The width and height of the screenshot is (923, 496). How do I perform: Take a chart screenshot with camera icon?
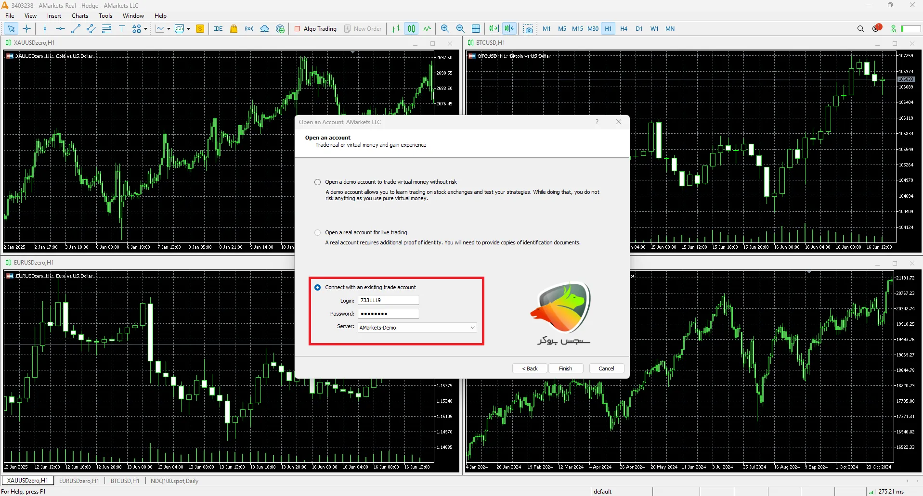point(528,29)
